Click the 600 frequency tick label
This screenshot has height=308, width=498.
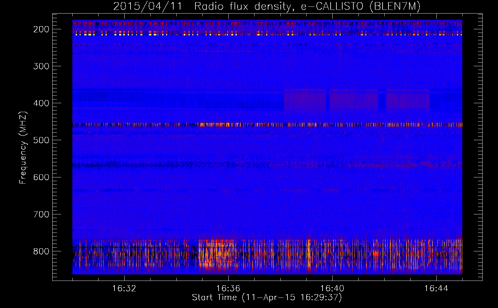coord(41,177)
